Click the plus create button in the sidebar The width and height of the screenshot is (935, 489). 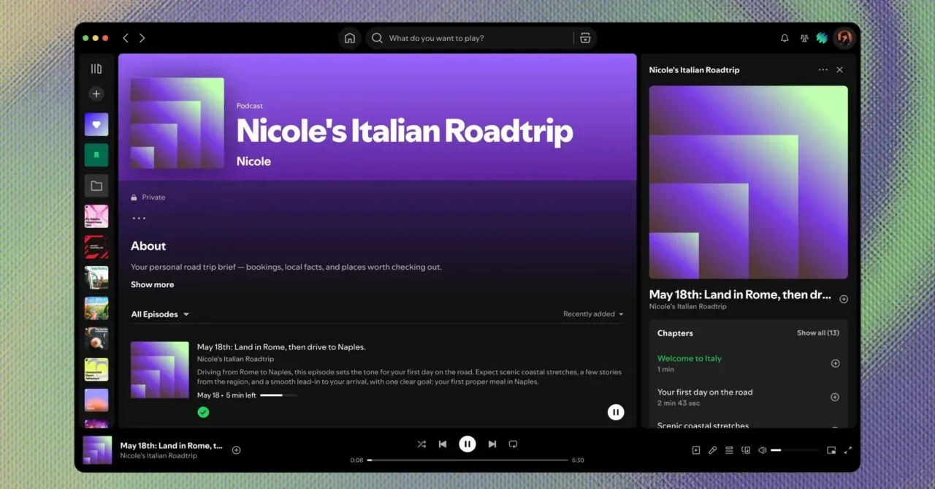96,94
